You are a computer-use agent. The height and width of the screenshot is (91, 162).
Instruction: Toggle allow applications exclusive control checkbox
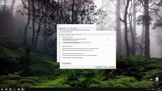63,48
